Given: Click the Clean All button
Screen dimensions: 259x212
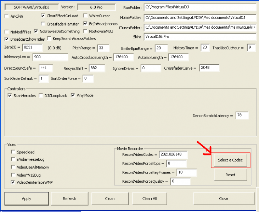Looking at the screenshot, I should pyautogui.click(x=149, y=199).
